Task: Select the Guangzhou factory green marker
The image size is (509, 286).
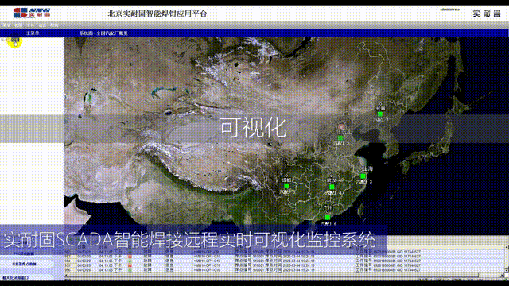Action: 328,217
